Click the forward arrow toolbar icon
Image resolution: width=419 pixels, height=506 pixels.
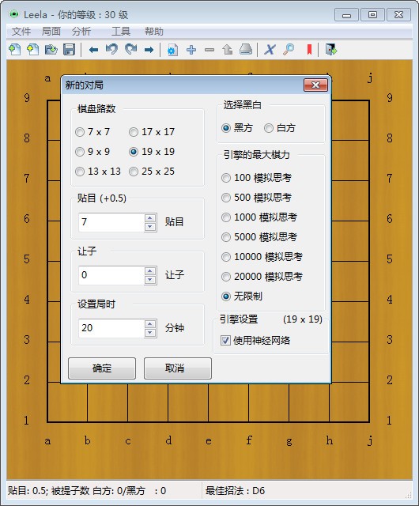(x=149, y=50)
